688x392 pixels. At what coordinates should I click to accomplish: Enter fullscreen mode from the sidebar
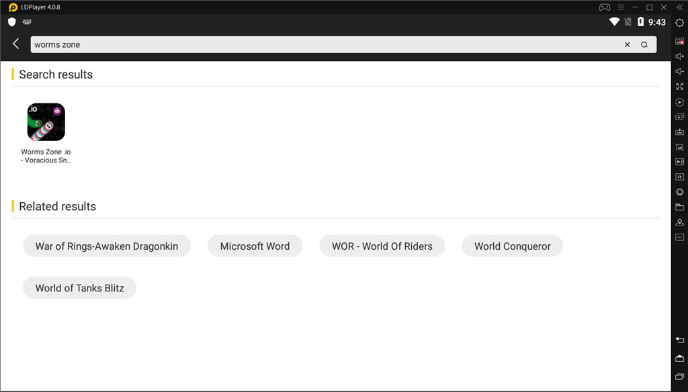tap(679, 87)
